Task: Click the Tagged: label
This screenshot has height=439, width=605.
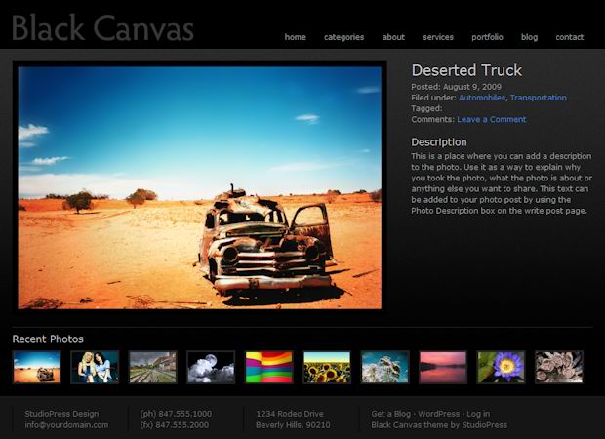Action: (426, 108)
